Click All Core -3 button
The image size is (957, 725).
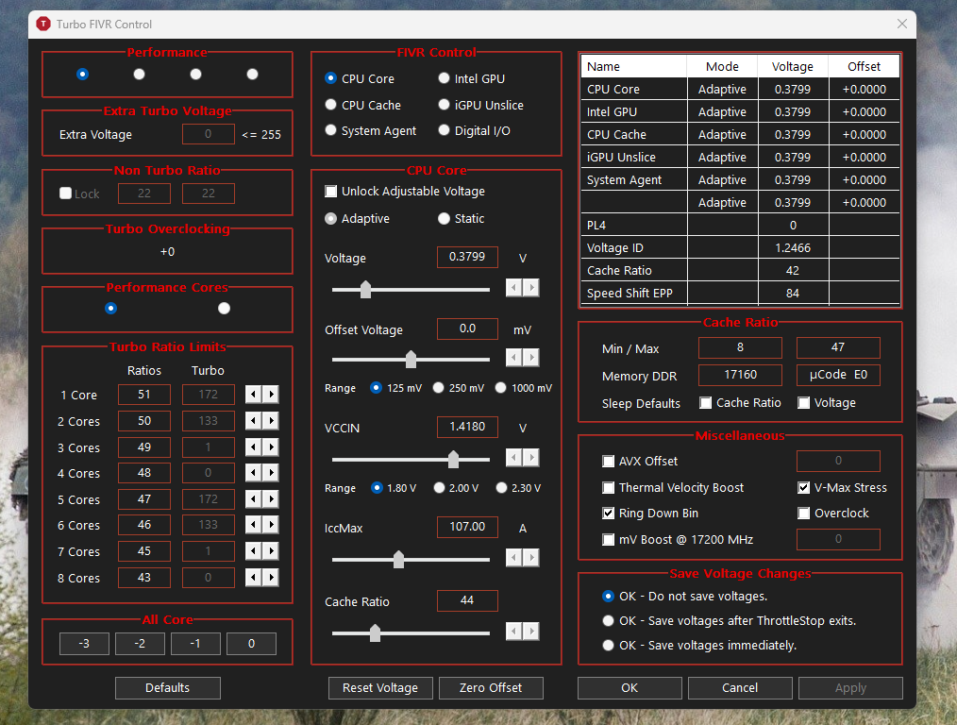[84, 643]
